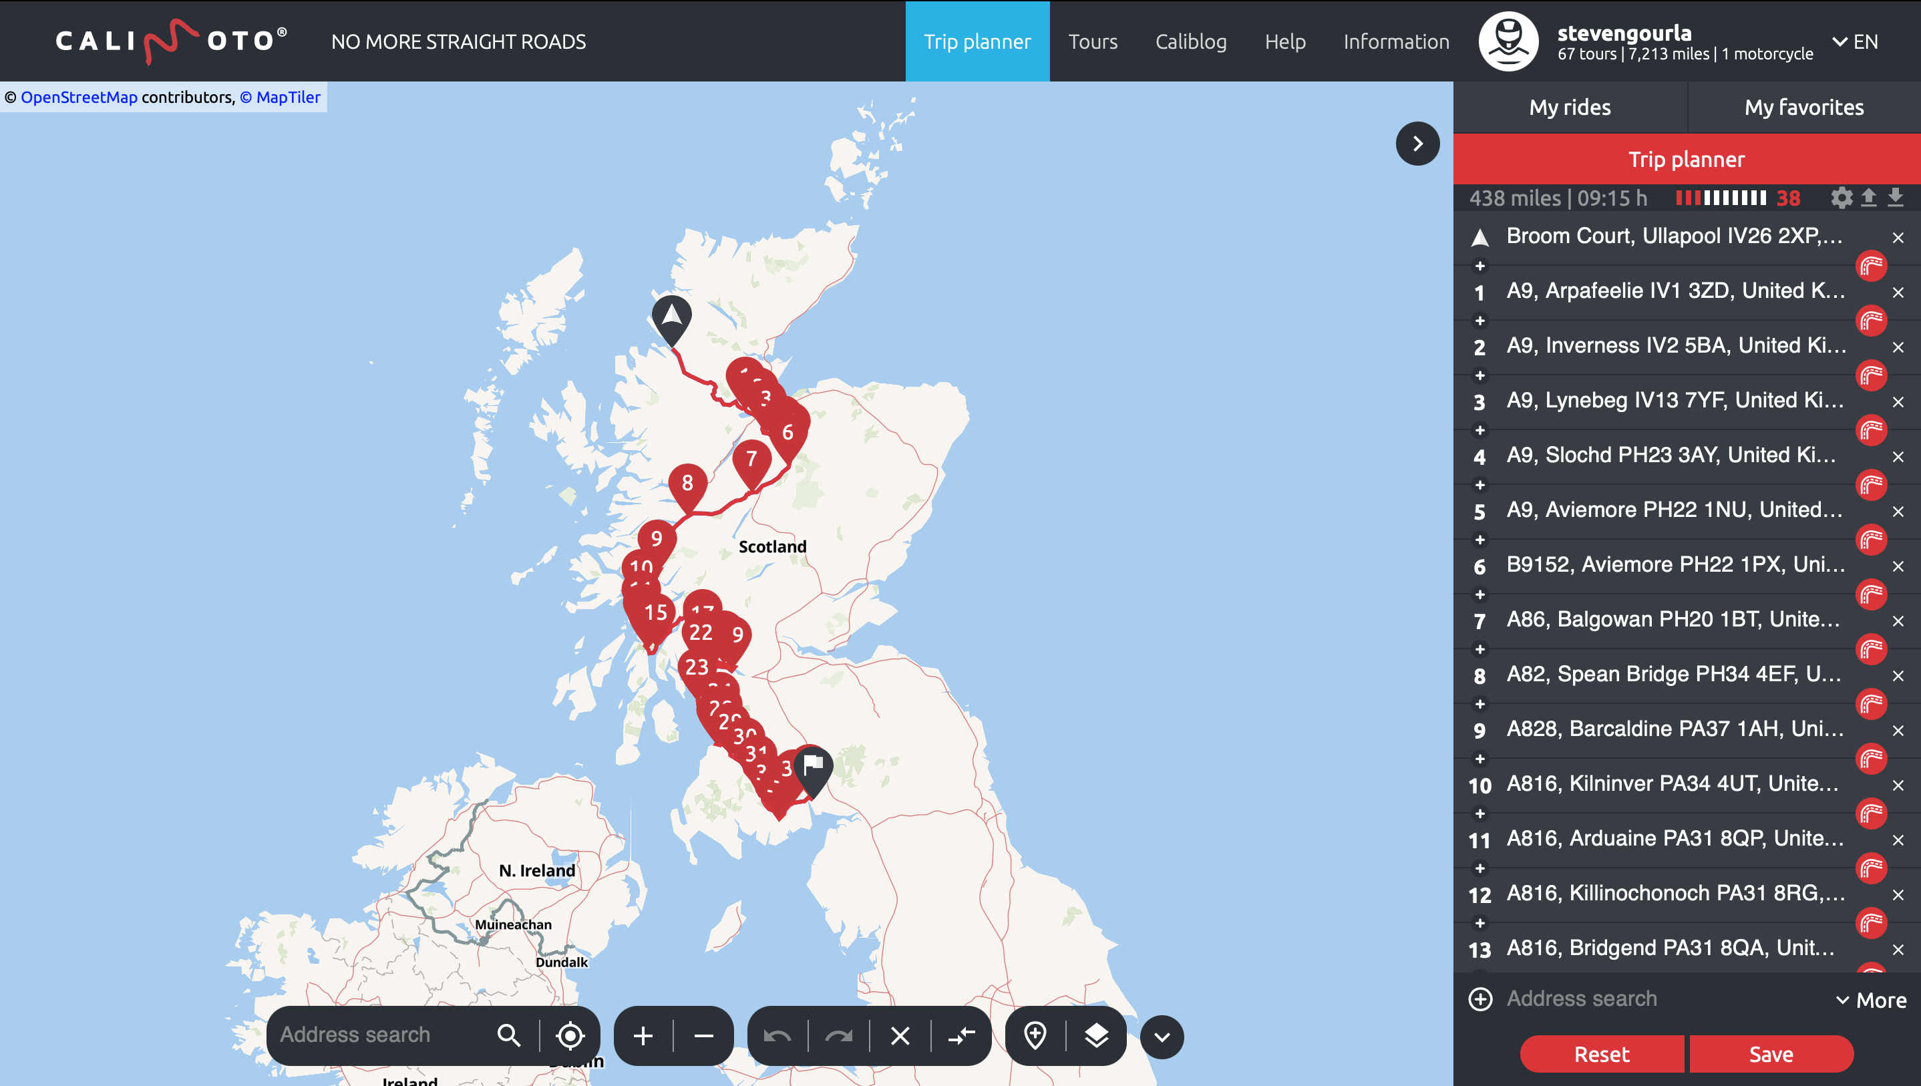Click the download route icon

pyautogui.click(x=1895, y=198)
